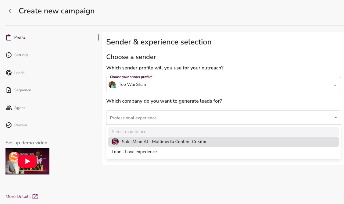Click the Review checkmark icon
This screenshot has width=344, height=204.
pyautogui.click(x=9, y=125)
